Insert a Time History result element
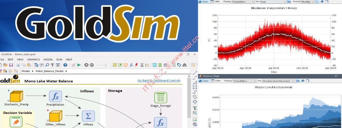342x128 pixels. pyautogui.click(x=147, y=65)
